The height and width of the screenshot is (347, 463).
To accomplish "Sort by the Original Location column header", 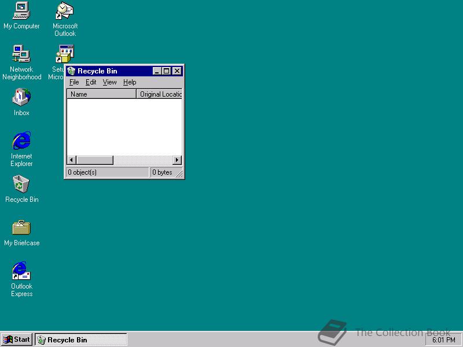I will [x=159, y=94].
